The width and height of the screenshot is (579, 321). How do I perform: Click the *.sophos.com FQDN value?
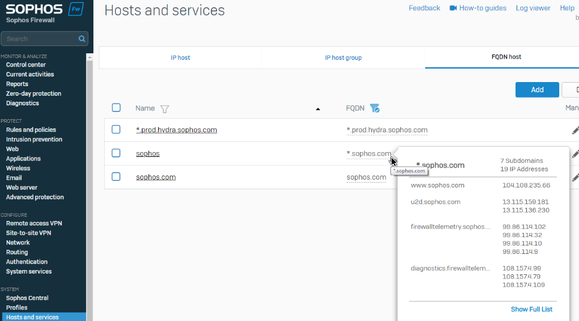(x=368, y=154)
